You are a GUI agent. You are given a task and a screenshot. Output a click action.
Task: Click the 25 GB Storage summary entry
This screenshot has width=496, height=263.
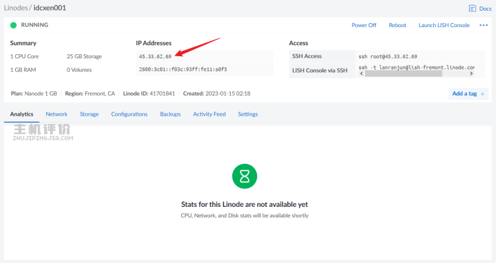click(84, 57)
